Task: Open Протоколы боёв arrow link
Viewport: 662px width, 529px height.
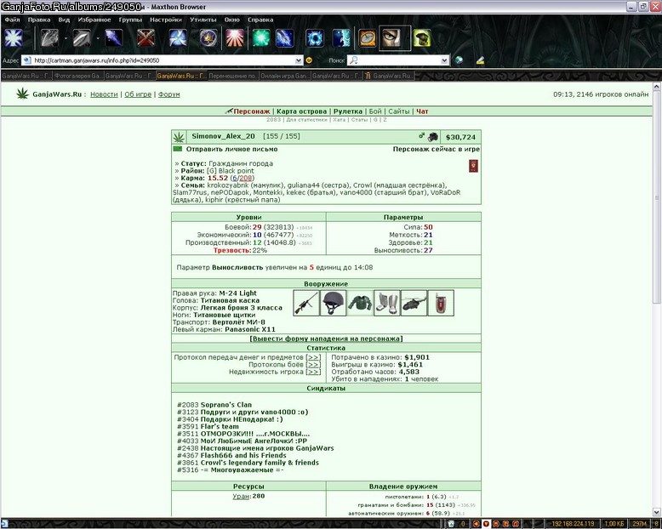Action: pos(313,365)
